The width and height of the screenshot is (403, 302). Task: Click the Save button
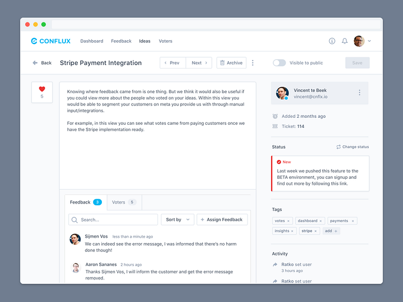(x=357, y=63)
